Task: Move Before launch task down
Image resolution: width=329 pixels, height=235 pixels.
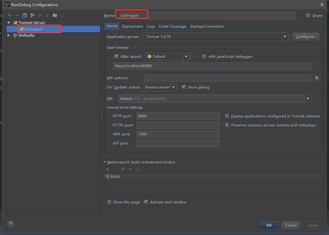Action: 138,169
